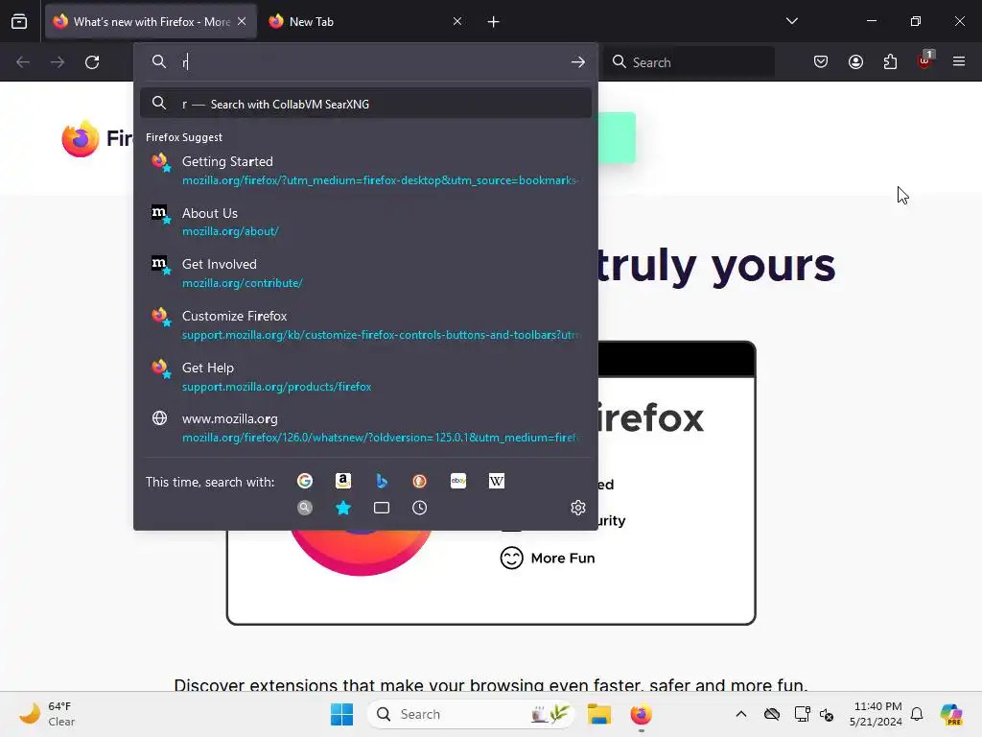Screen dimensions: 982x737
Task: Open the clock showing 11:40 PM
Action: tap(877, 714)
